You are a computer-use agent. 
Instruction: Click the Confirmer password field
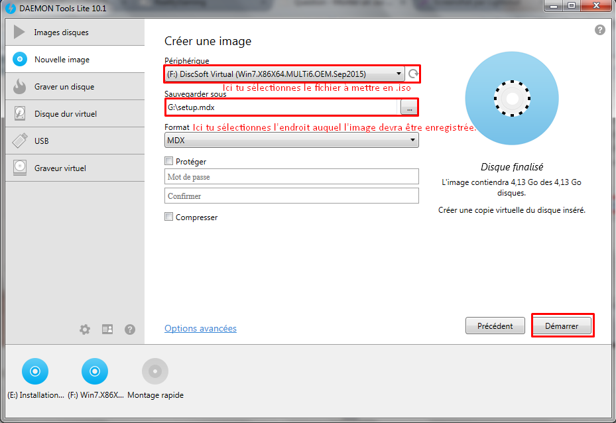(292, 196)
